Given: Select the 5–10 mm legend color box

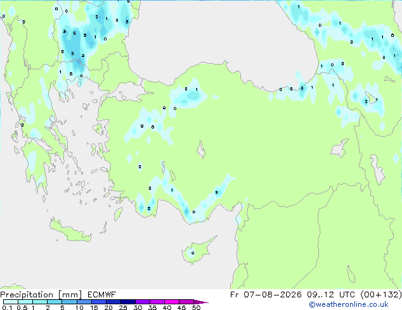Looking at the screenshot, I should click(x=69, y=302).
